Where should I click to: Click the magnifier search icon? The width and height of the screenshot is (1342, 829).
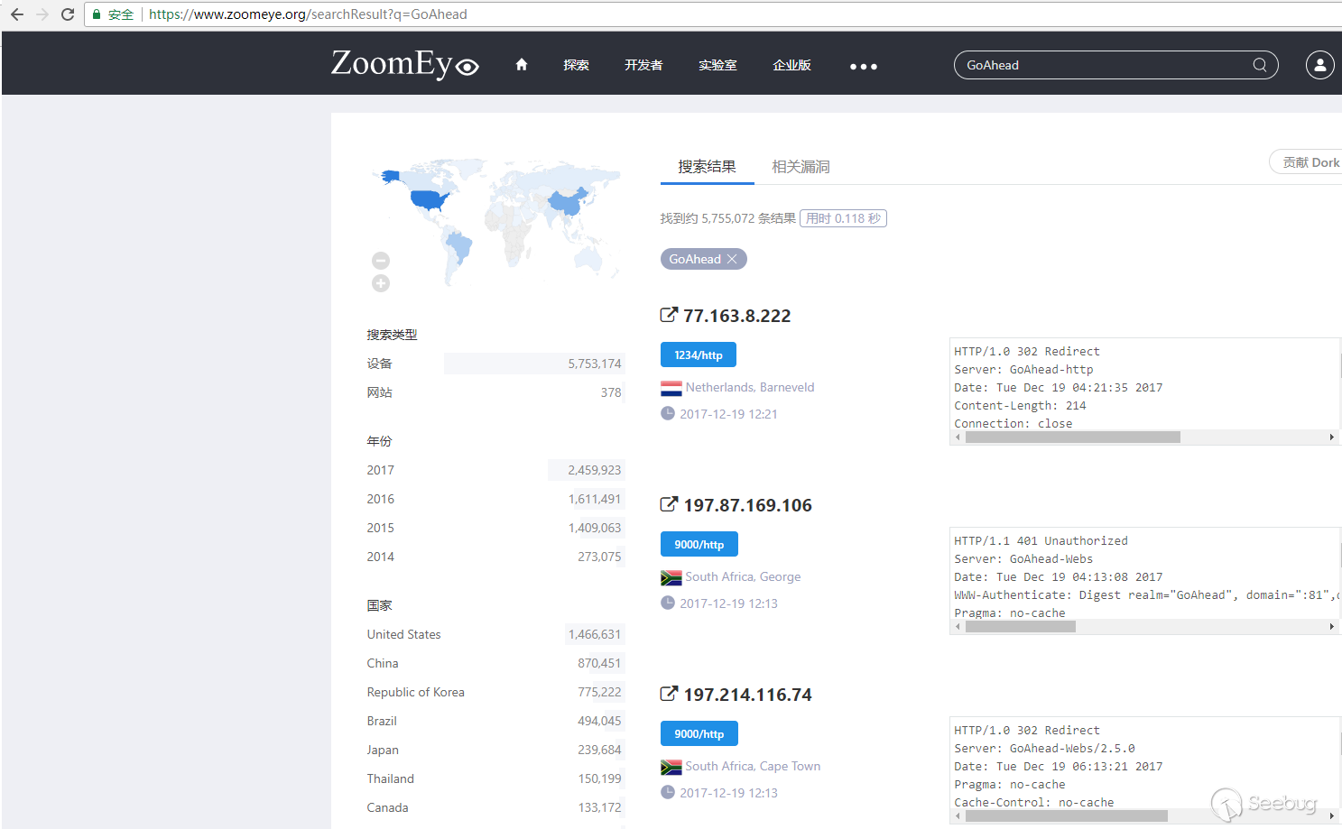pyautogui.click(x=1260, y=65)
